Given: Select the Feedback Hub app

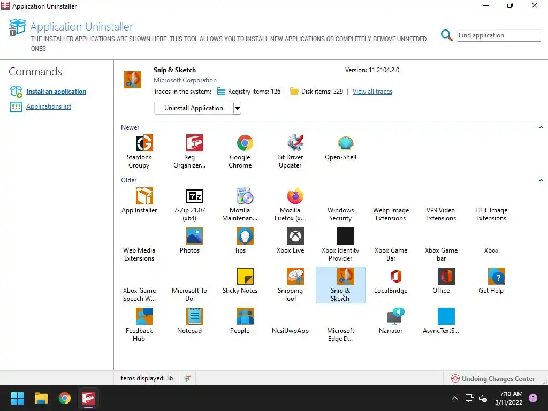Looking at the screenshot, I should coord(139,325).
